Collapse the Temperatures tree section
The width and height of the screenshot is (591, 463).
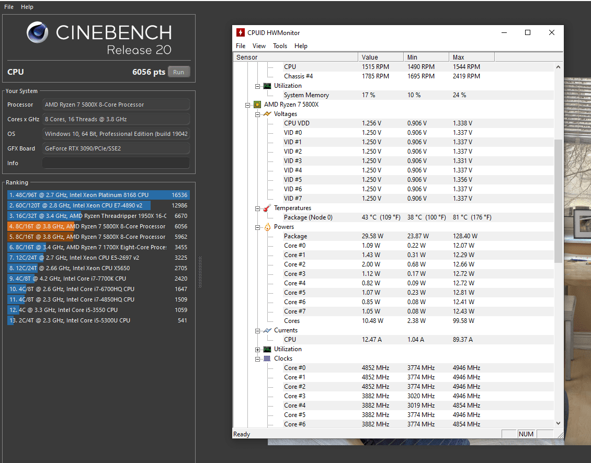click(x=257, y=209)
